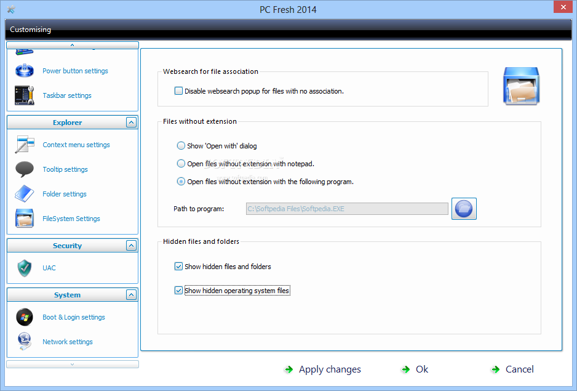Open Power button settings

coord(75,71)
